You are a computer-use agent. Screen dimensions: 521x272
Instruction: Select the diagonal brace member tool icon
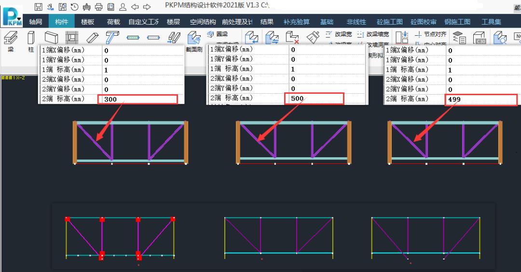coord(92,38)
